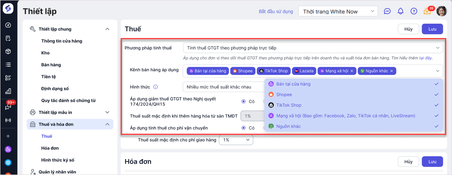Select Có for tính thuế phí vận chuyển
Viewport: 452px width, 175px height.
click(x=243, y=128)
